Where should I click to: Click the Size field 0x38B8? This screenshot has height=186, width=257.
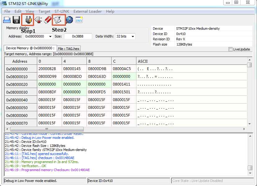78,36
